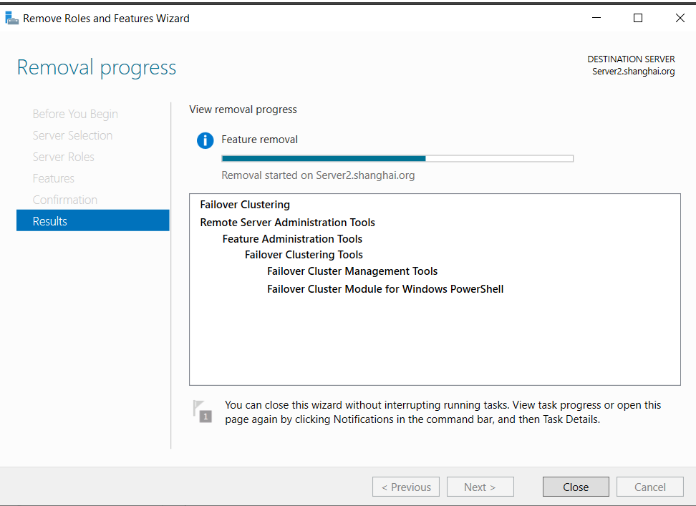Viewport: 696px width, 506px height.
Task: Click the notification flag icon with badge
Action: pyautogui.click(x=203, y=412)
